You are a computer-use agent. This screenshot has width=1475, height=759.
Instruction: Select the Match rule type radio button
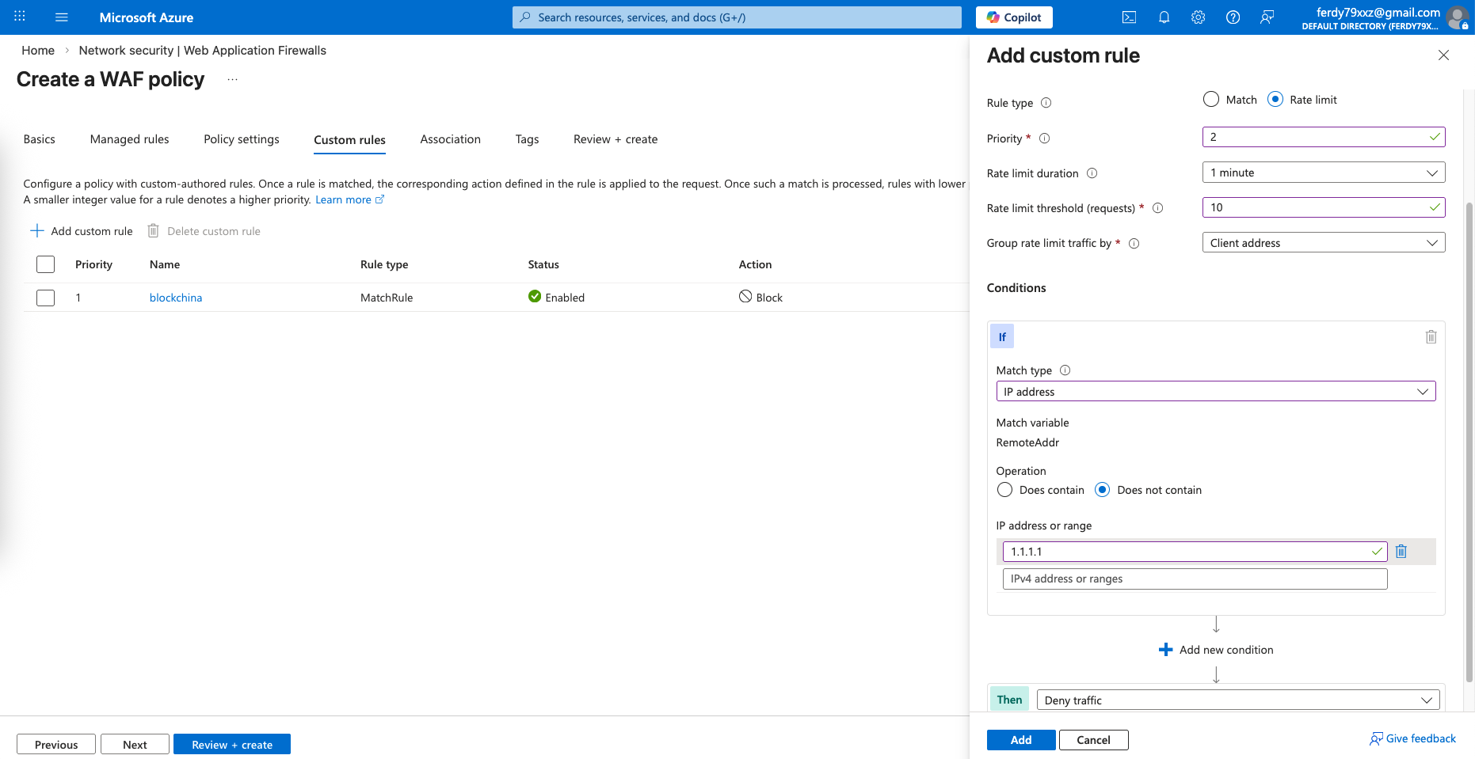[1211, 100]
